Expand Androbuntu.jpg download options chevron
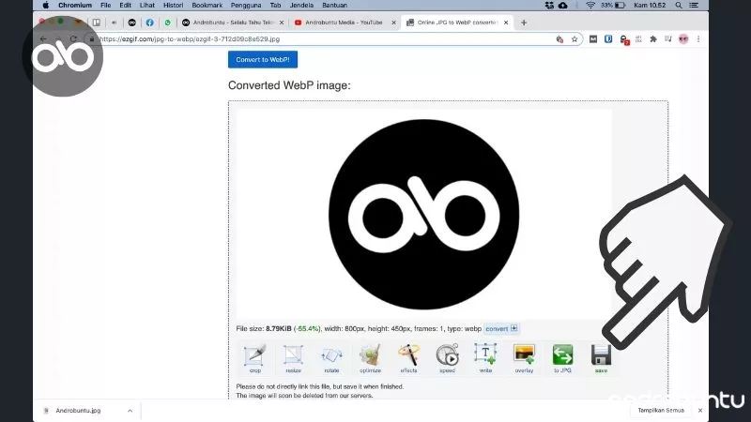Image resolution: width=751 pixels, height=422 pixels. [x=130, y=411]
